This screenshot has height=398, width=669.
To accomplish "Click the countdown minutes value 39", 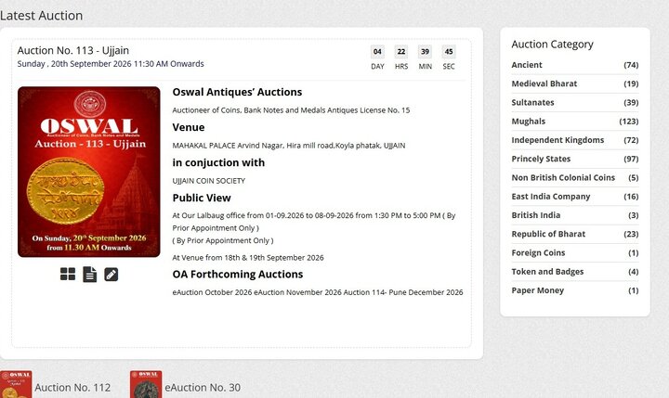I will (x=425, y=52).
